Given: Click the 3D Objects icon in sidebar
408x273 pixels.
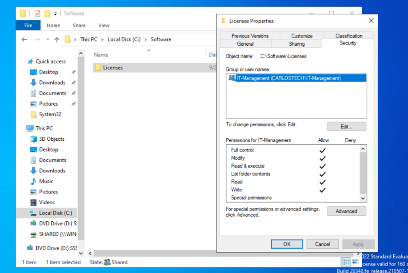Looking at the screenshot, I should pos(33,139).
